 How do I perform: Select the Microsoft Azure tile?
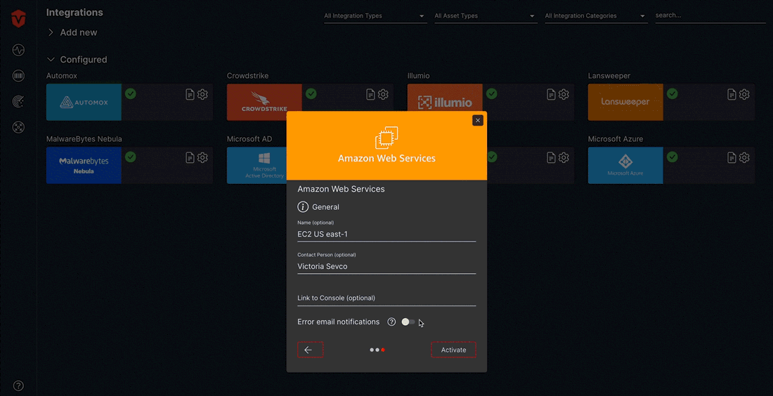pos(625,166)
